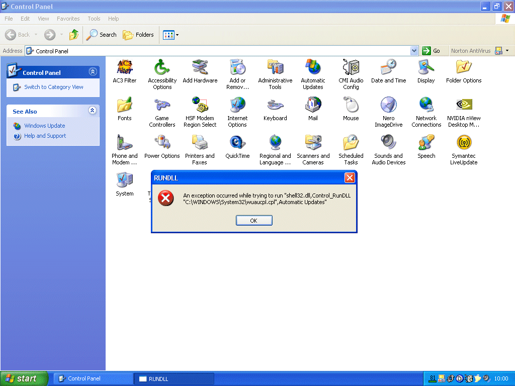
Task: Open the Windows Update link
Action: click(44, 126)
